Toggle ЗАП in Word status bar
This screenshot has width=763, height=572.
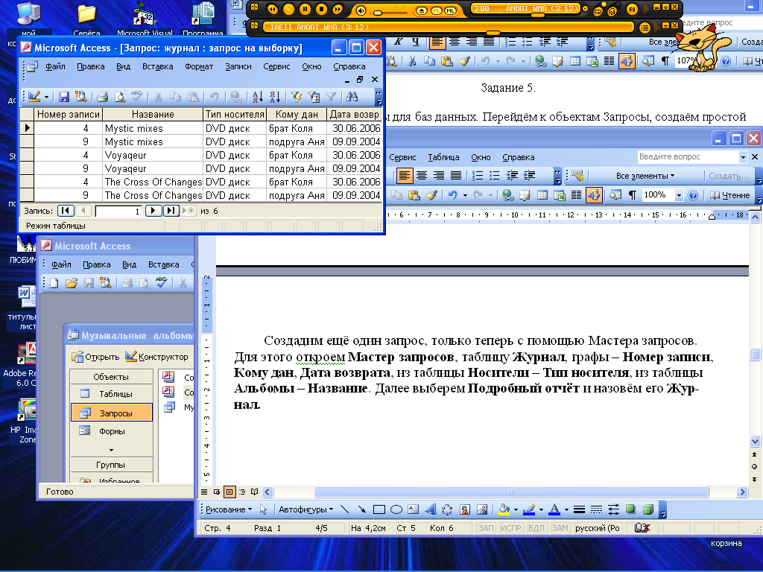click(486, 528)
